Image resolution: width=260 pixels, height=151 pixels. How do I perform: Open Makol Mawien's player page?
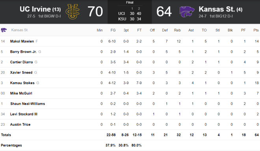coord(22,41)
